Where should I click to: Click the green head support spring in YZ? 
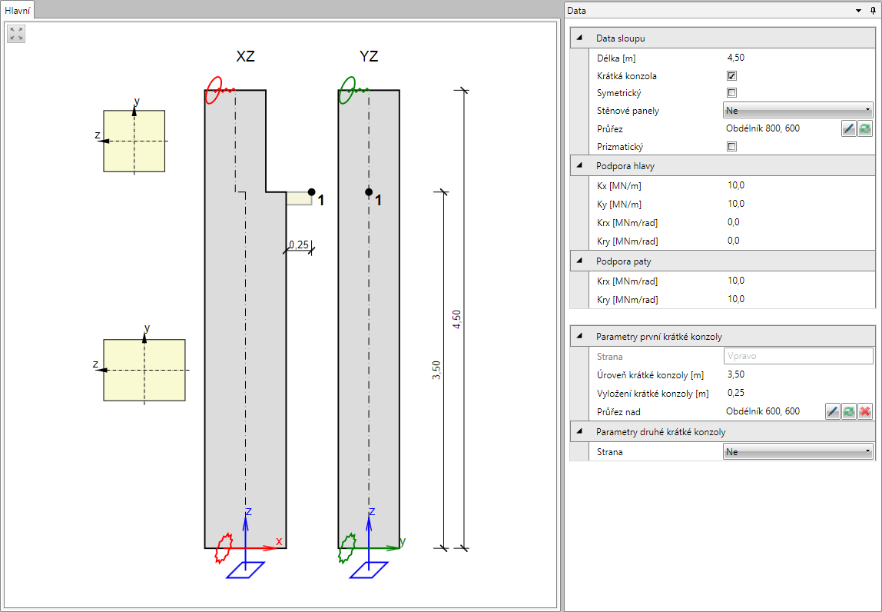click(x=353, y=90)
